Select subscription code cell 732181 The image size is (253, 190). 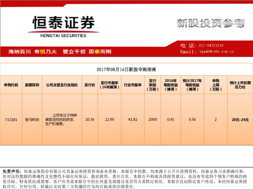click(11, 120)
